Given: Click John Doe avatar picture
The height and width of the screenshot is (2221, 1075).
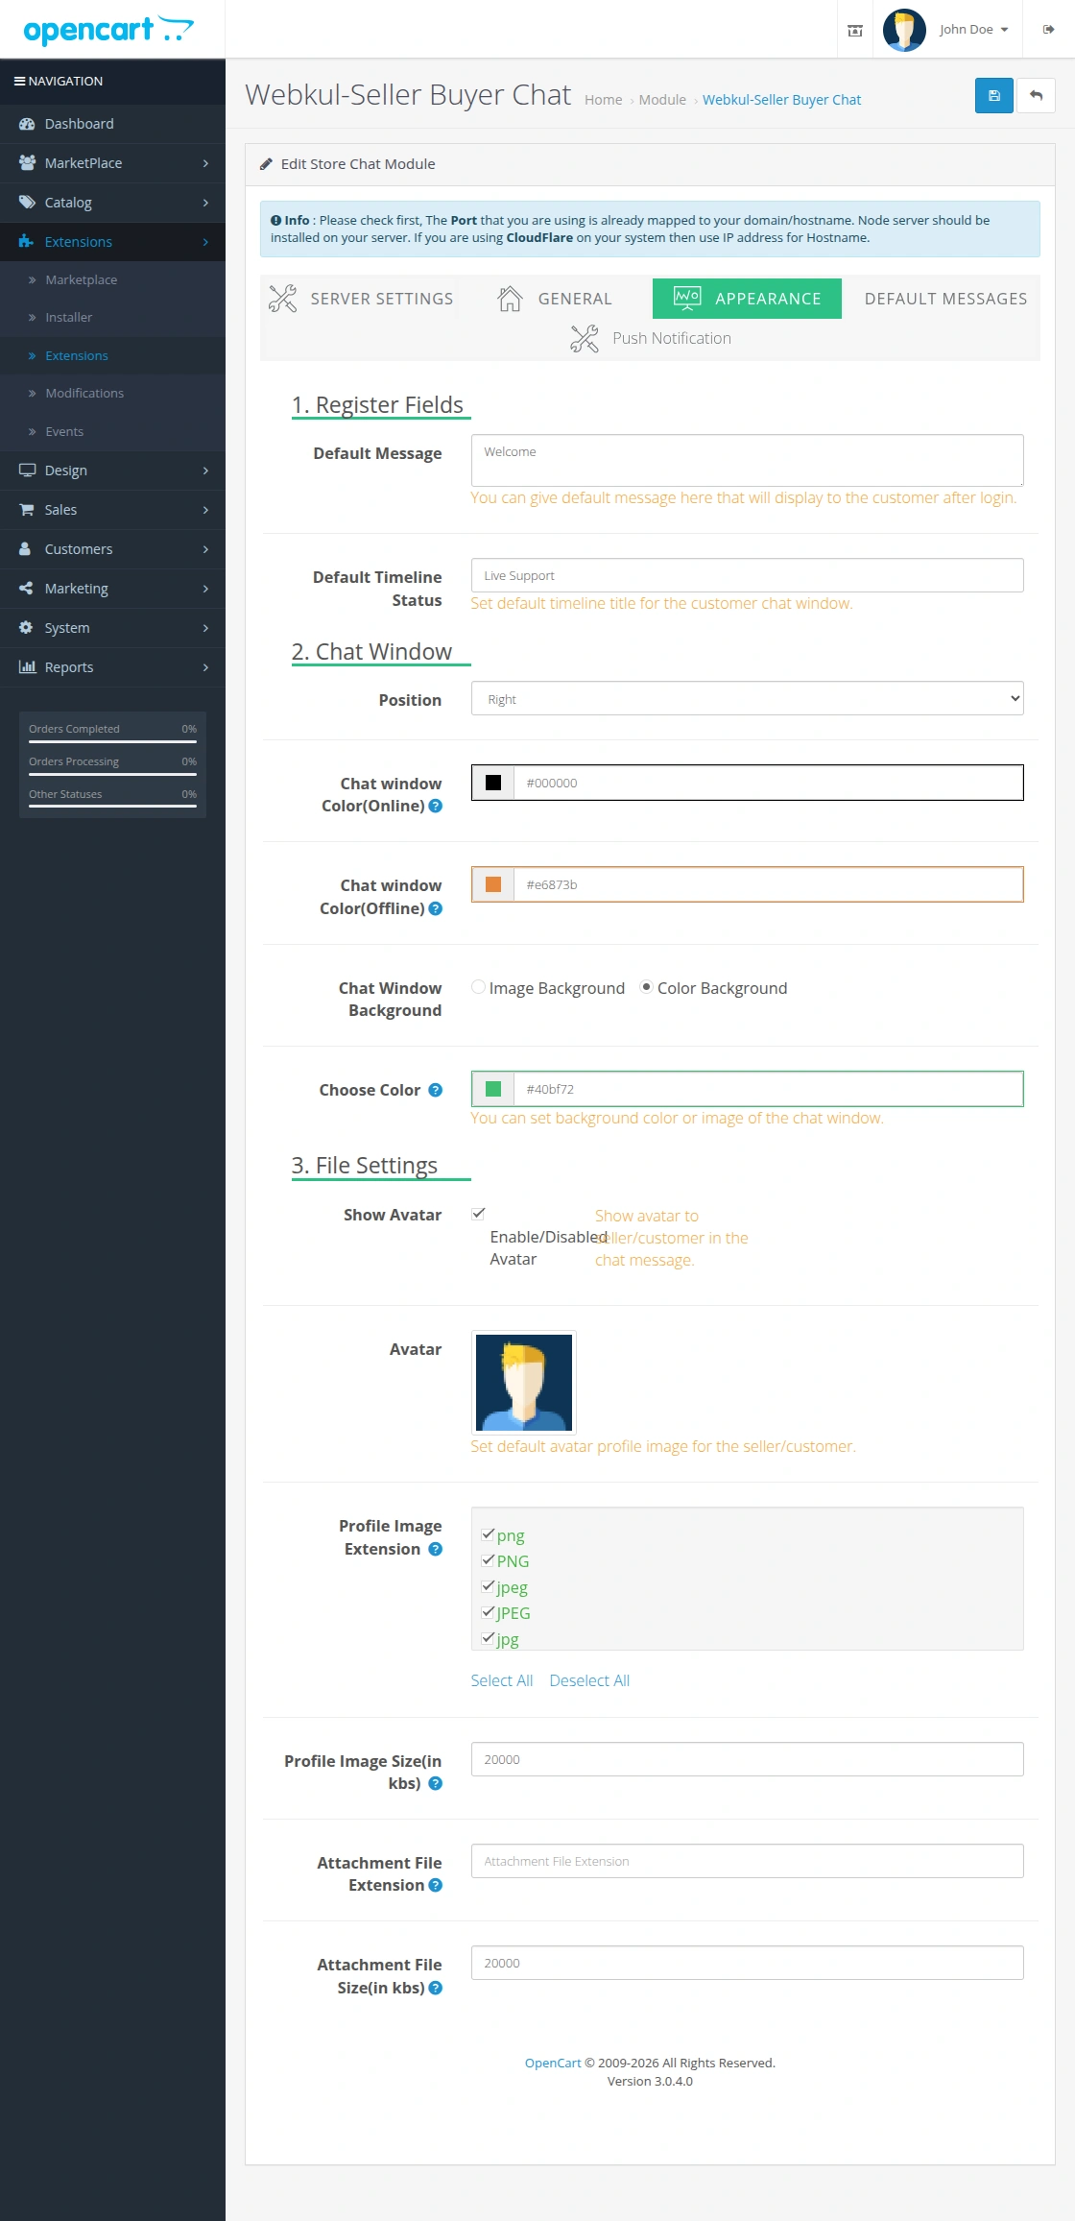Looking at the screenshot, I should [904, 30].
